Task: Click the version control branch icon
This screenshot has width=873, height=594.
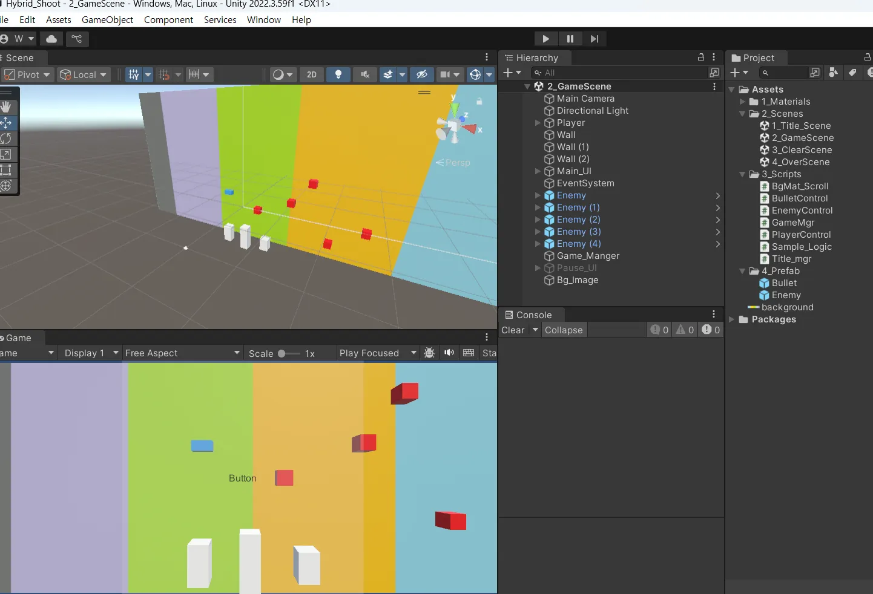Action: [77, 39]
